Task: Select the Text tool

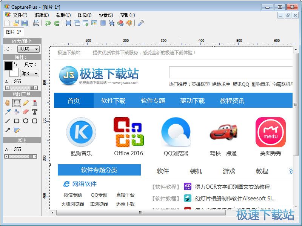Action: pos(35,112)
